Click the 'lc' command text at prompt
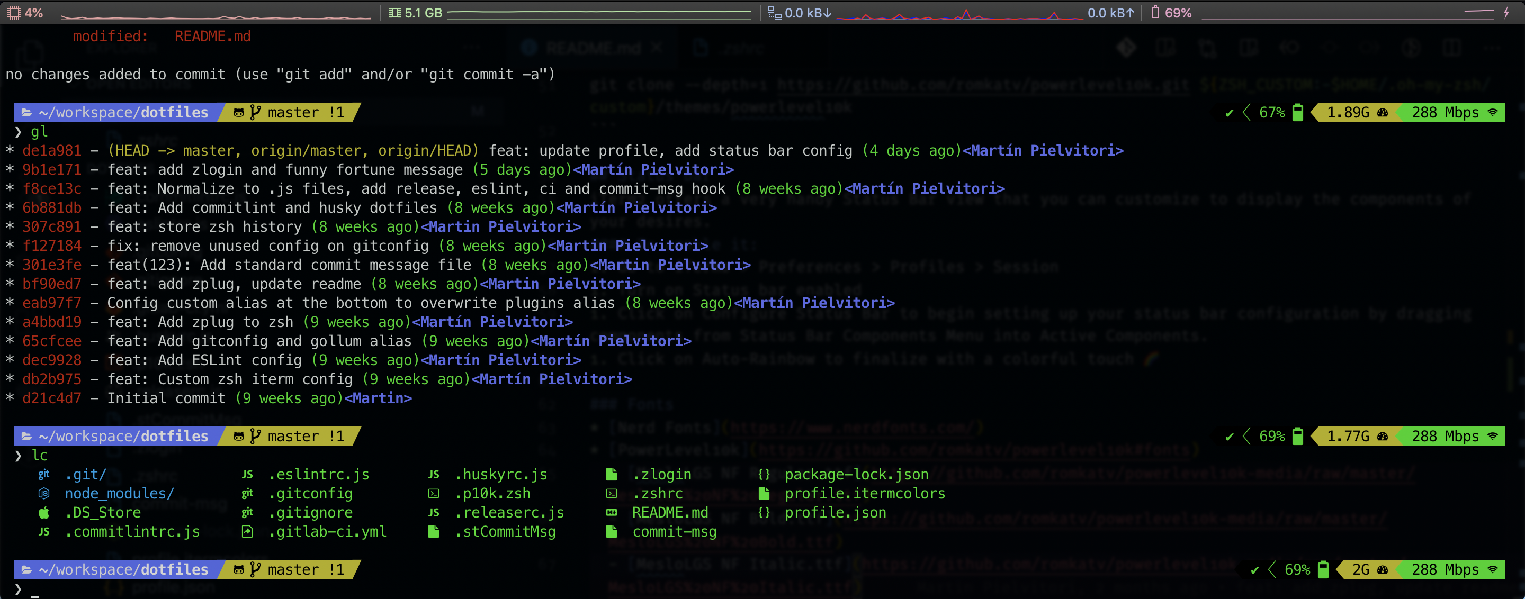1525x599 pixels. [39, 455]
